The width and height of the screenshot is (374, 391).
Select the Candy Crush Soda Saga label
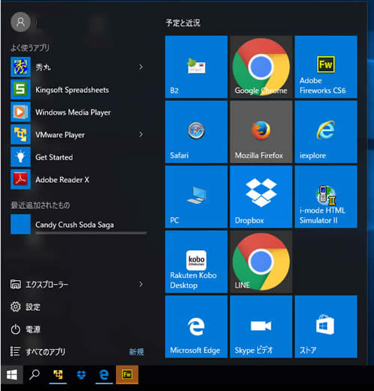pyautogui.click(x=75, y=225)
